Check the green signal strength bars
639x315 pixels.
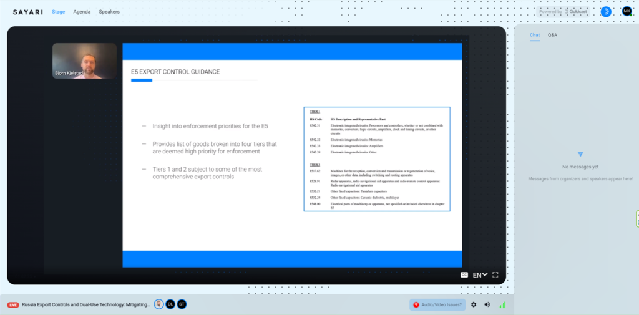coord(502,304)
